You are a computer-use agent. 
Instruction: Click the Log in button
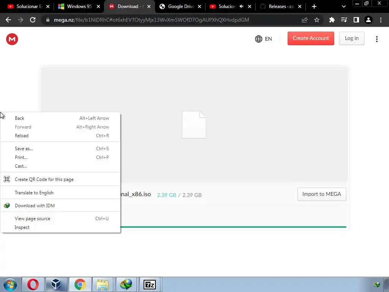pyautogui.click(x=351, y=38)
